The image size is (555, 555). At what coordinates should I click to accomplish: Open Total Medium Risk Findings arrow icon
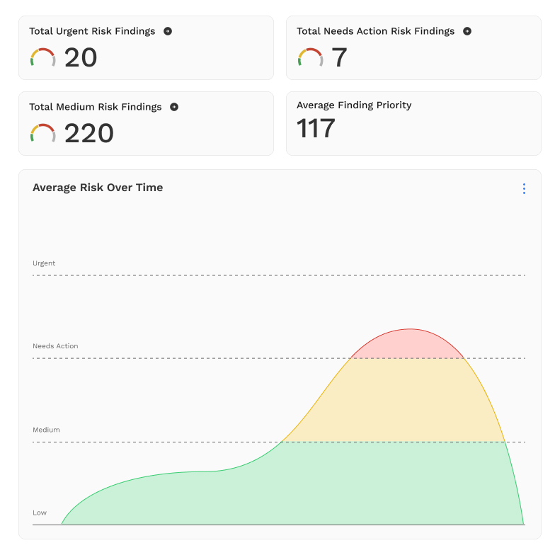pyautogui.click(x=174, y=107)
